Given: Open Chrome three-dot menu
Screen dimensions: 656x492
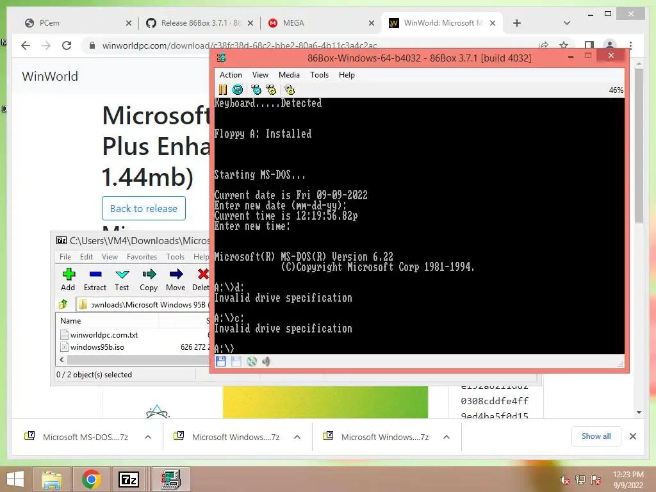Looking at the screenshot, I should tap(630, 45).
